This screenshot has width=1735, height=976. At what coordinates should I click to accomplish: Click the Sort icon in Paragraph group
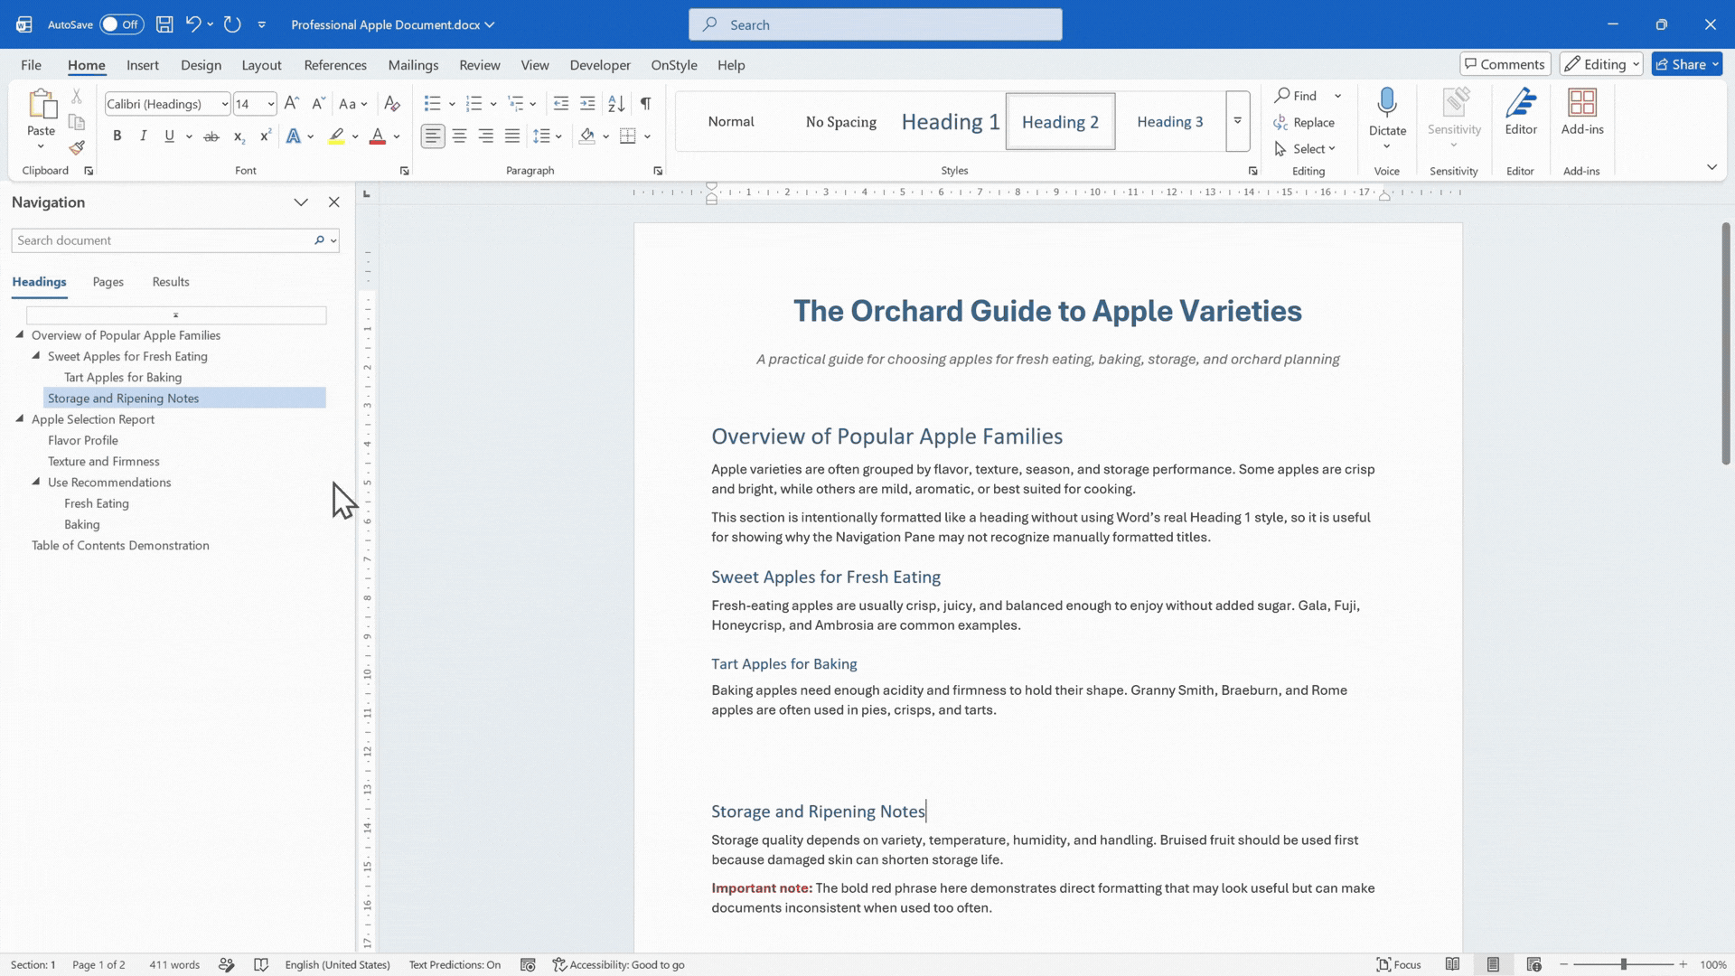(616, 104)
